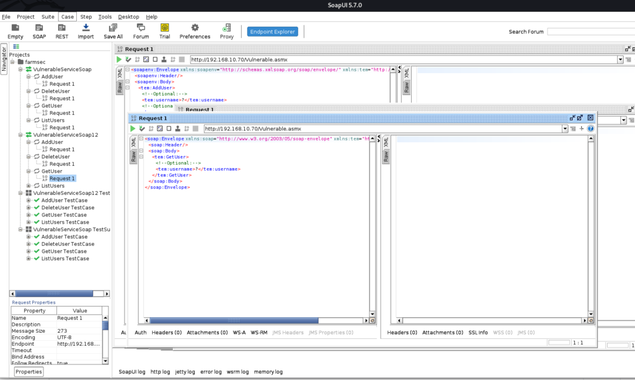
Task: Click the person-shaped icon in background AddUser toolbar
Action: point(164,59)
